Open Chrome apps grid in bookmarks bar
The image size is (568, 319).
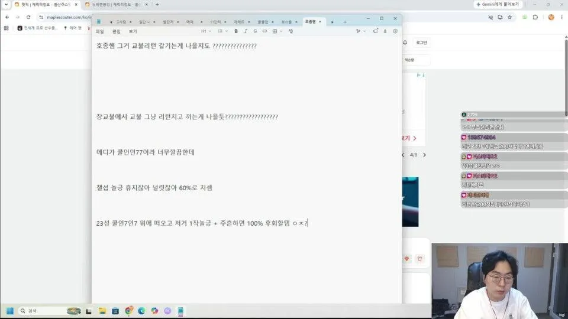6,28
